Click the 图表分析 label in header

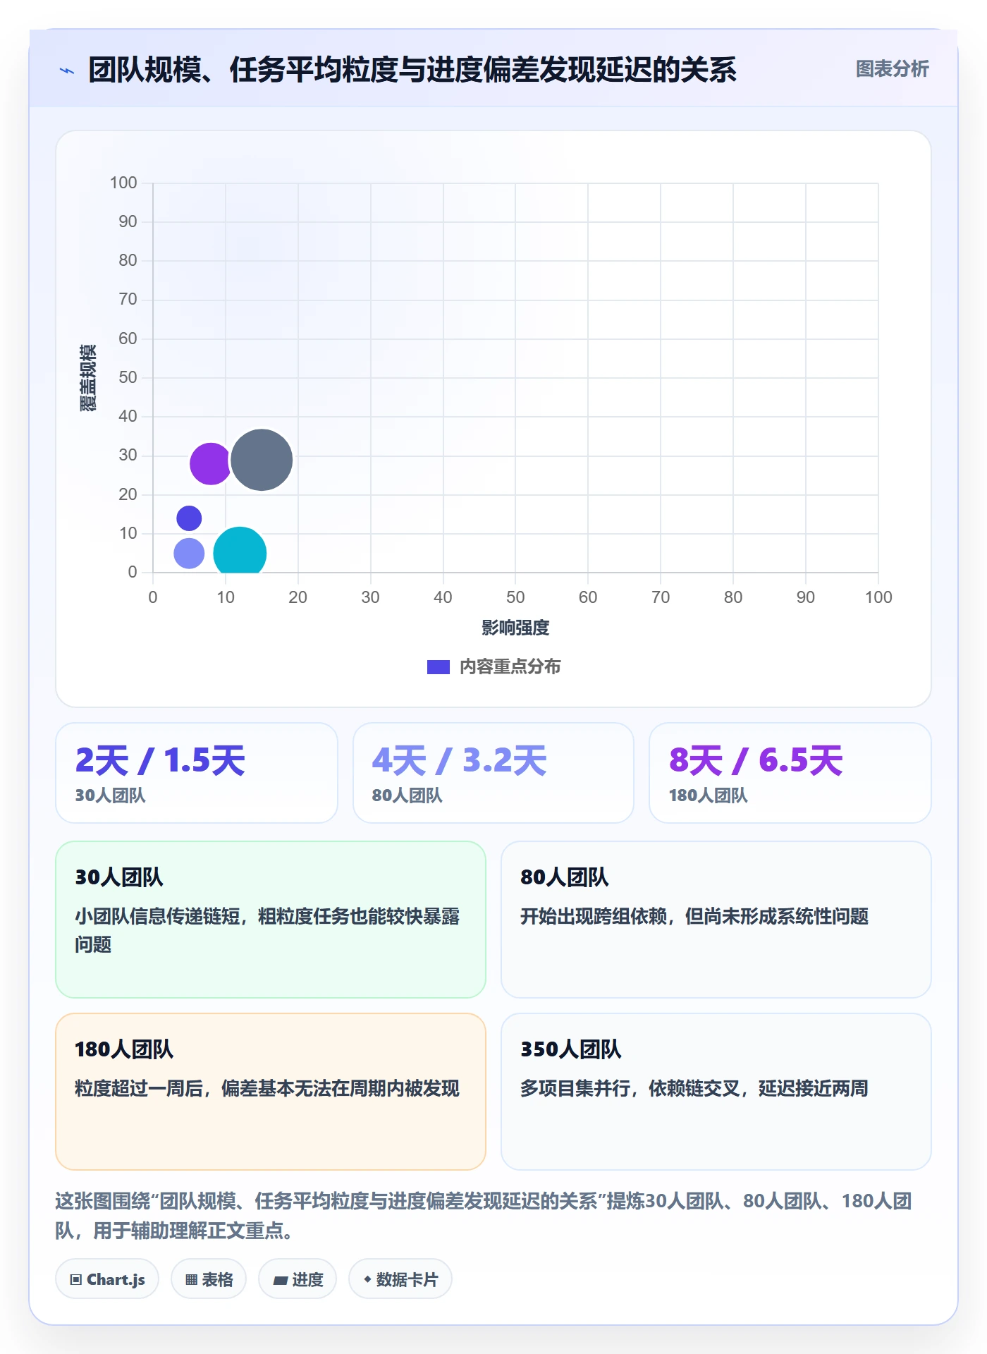892,69
